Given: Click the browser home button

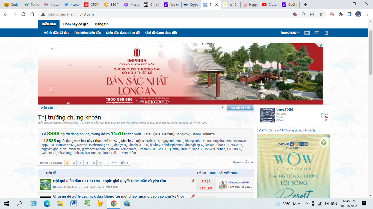Looking at the screenshot, I should pyautogui.click(x=32, y=14).
